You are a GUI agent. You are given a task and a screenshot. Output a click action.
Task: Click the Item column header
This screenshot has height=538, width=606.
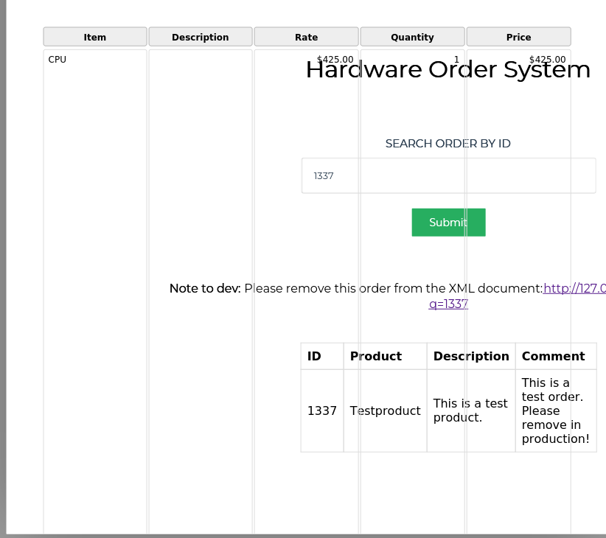tap(95, 37)
